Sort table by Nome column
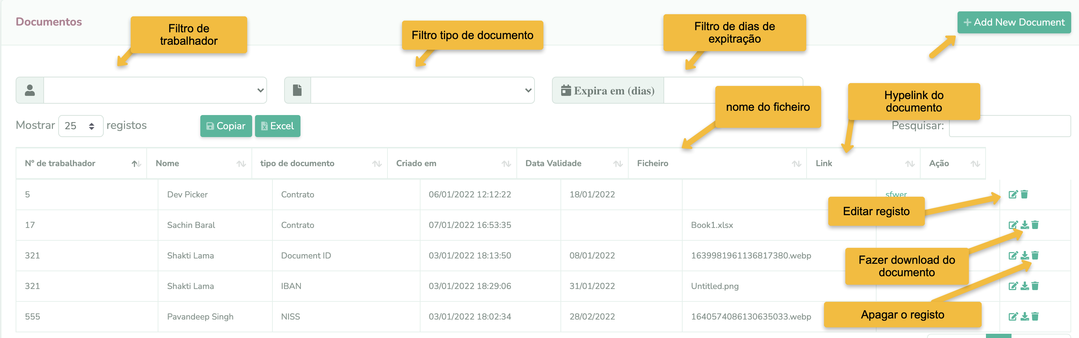This screenshot has height=338, width=1079. (199, 163)
